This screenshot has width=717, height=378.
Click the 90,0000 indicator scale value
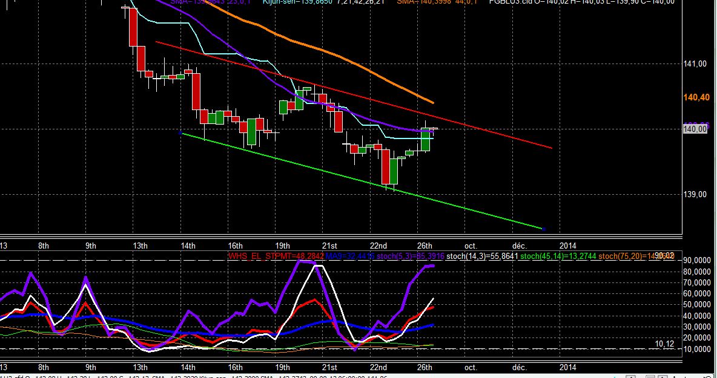coord(698,261)
